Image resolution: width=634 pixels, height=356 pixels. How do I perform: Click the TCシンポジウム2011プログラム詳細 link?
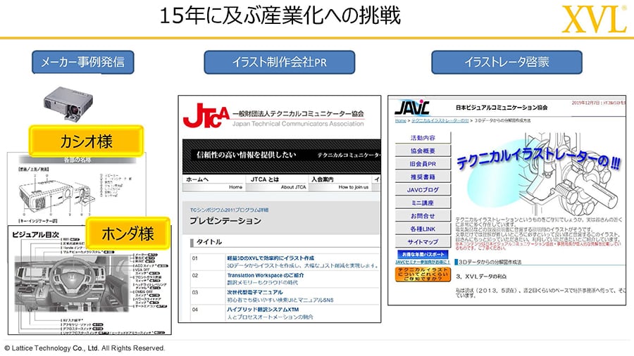[229, 210]
